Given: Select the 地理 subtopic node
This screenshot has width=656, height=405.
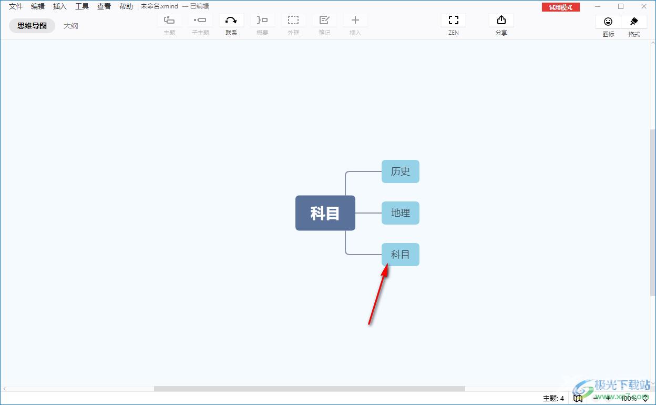Looking at the screenshot, I should tap(401, 213).
